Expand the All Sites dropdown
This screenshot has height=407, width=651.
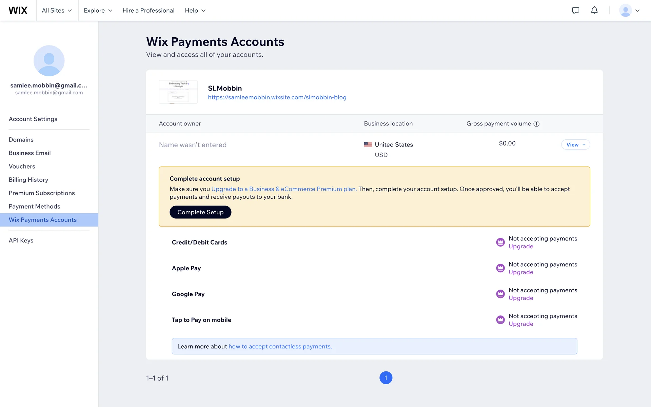coord(57,11)
